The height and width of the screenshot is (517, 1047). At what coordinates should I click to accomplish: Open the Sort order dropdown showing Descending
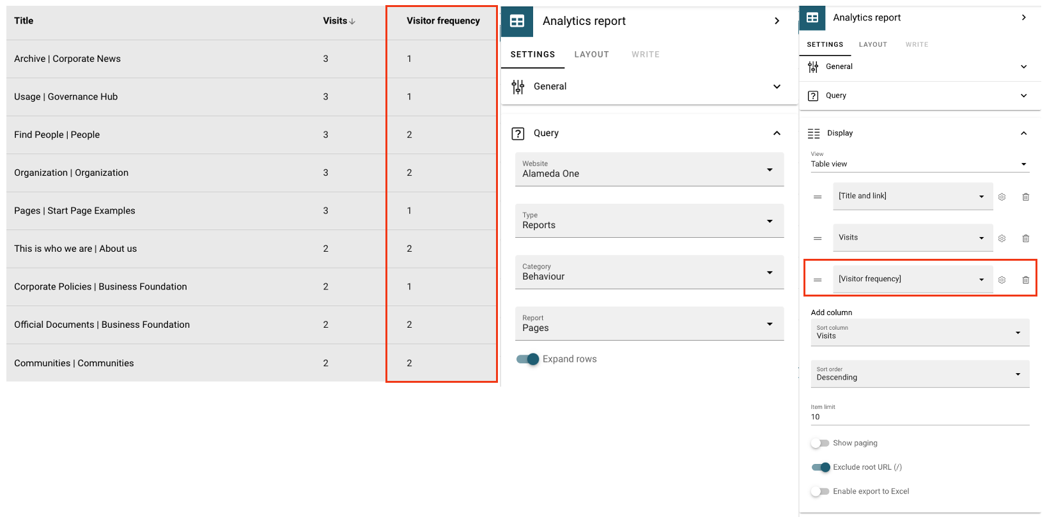pos(920,374)
